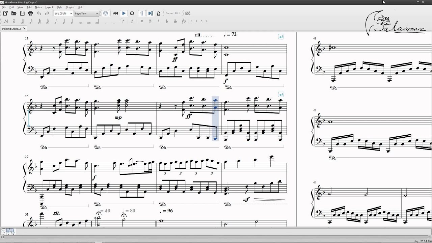Toggle loop playback
This screenshot has width=432, height=243.
click(x=132, y=13)
